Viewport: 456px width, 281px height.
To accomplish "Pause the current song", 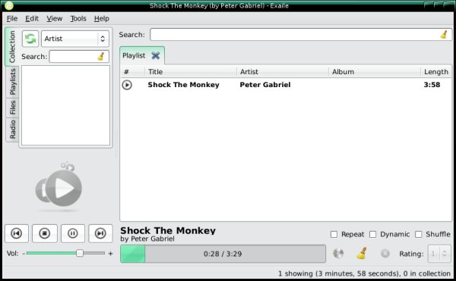I will (73, 233).
